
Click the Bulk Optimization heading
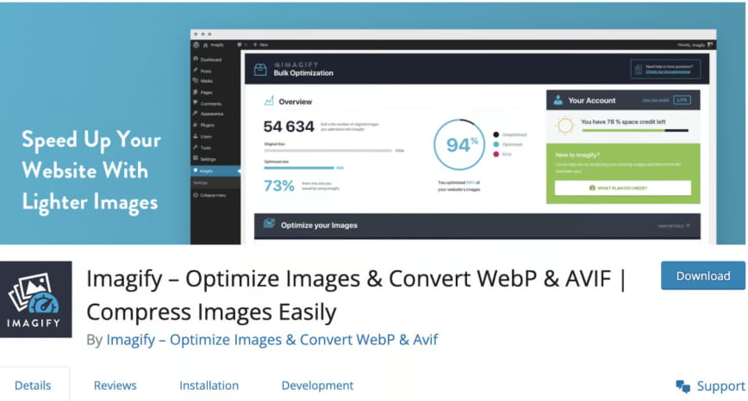(303, 73)
